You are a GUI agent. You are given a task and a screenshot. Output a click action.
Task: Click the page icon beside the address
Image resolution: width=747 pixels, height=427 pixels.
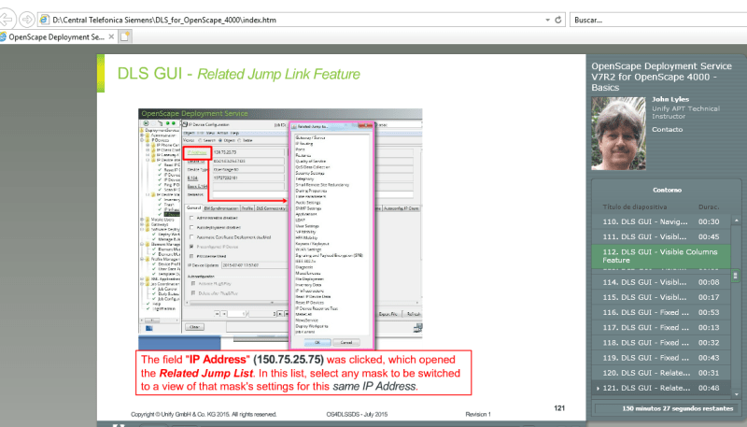(x=44, y=20)
